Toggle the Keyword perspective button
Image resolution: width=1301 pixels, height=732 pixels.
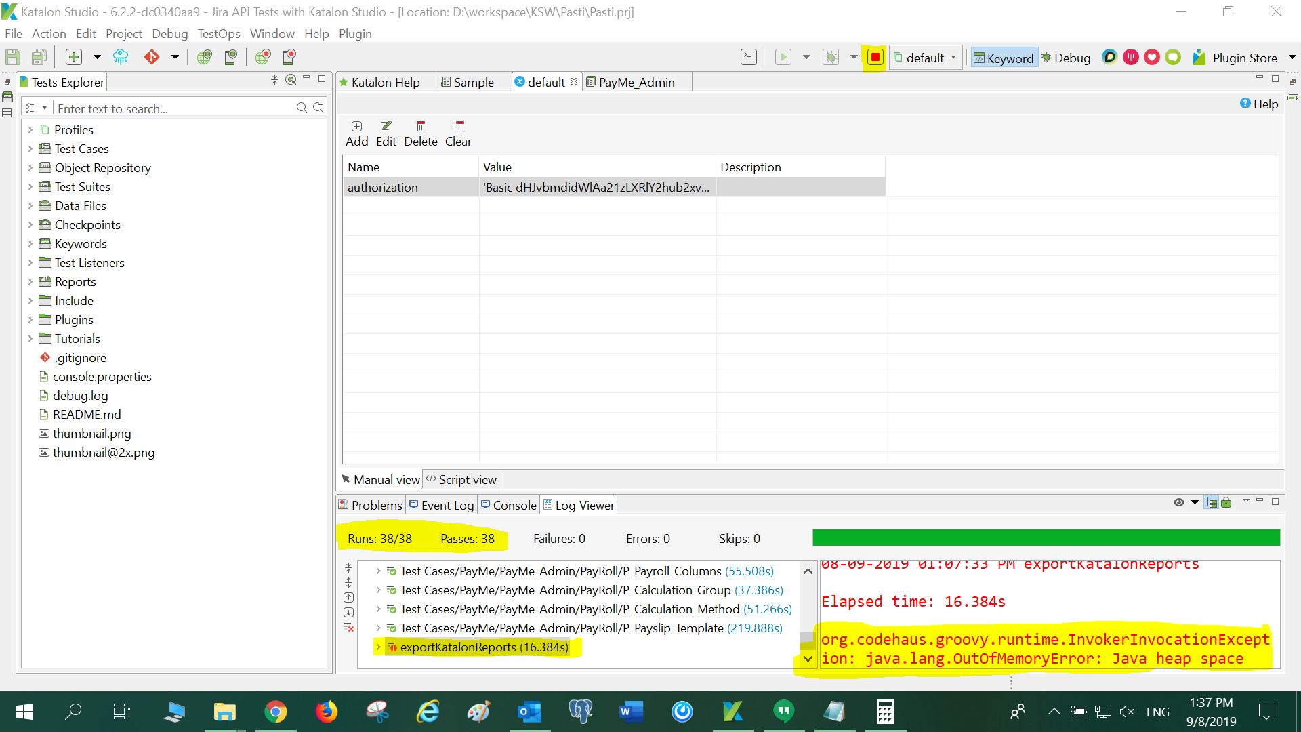(x=1004, y=58)
